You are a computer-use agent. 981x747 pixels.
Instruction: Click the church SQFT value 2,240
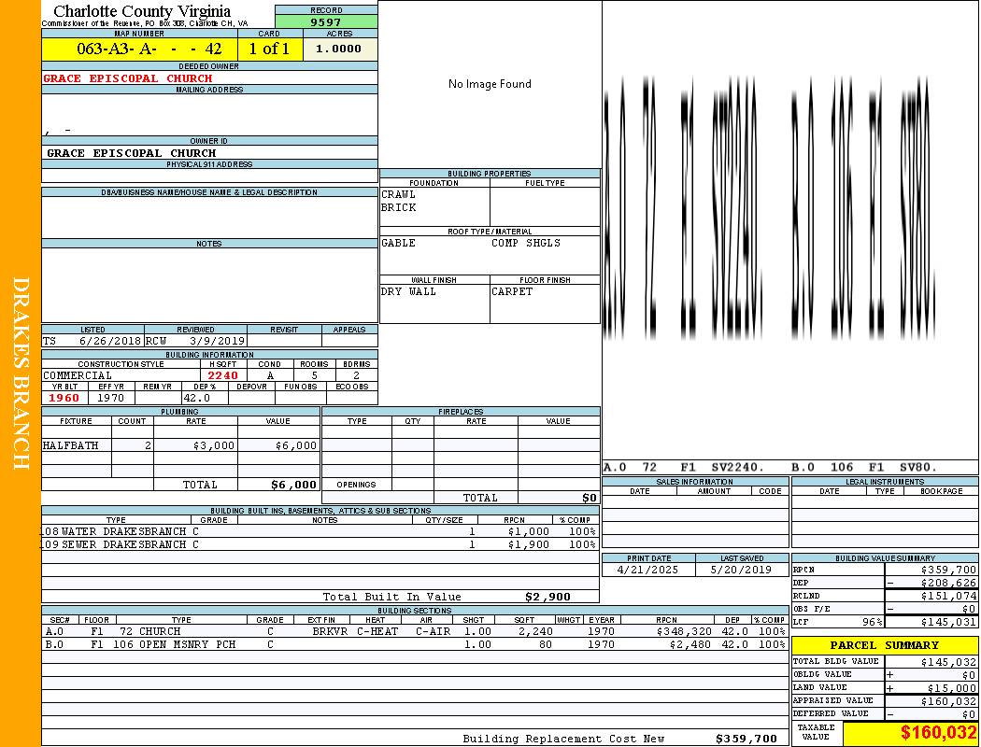(x=535, y=631)
